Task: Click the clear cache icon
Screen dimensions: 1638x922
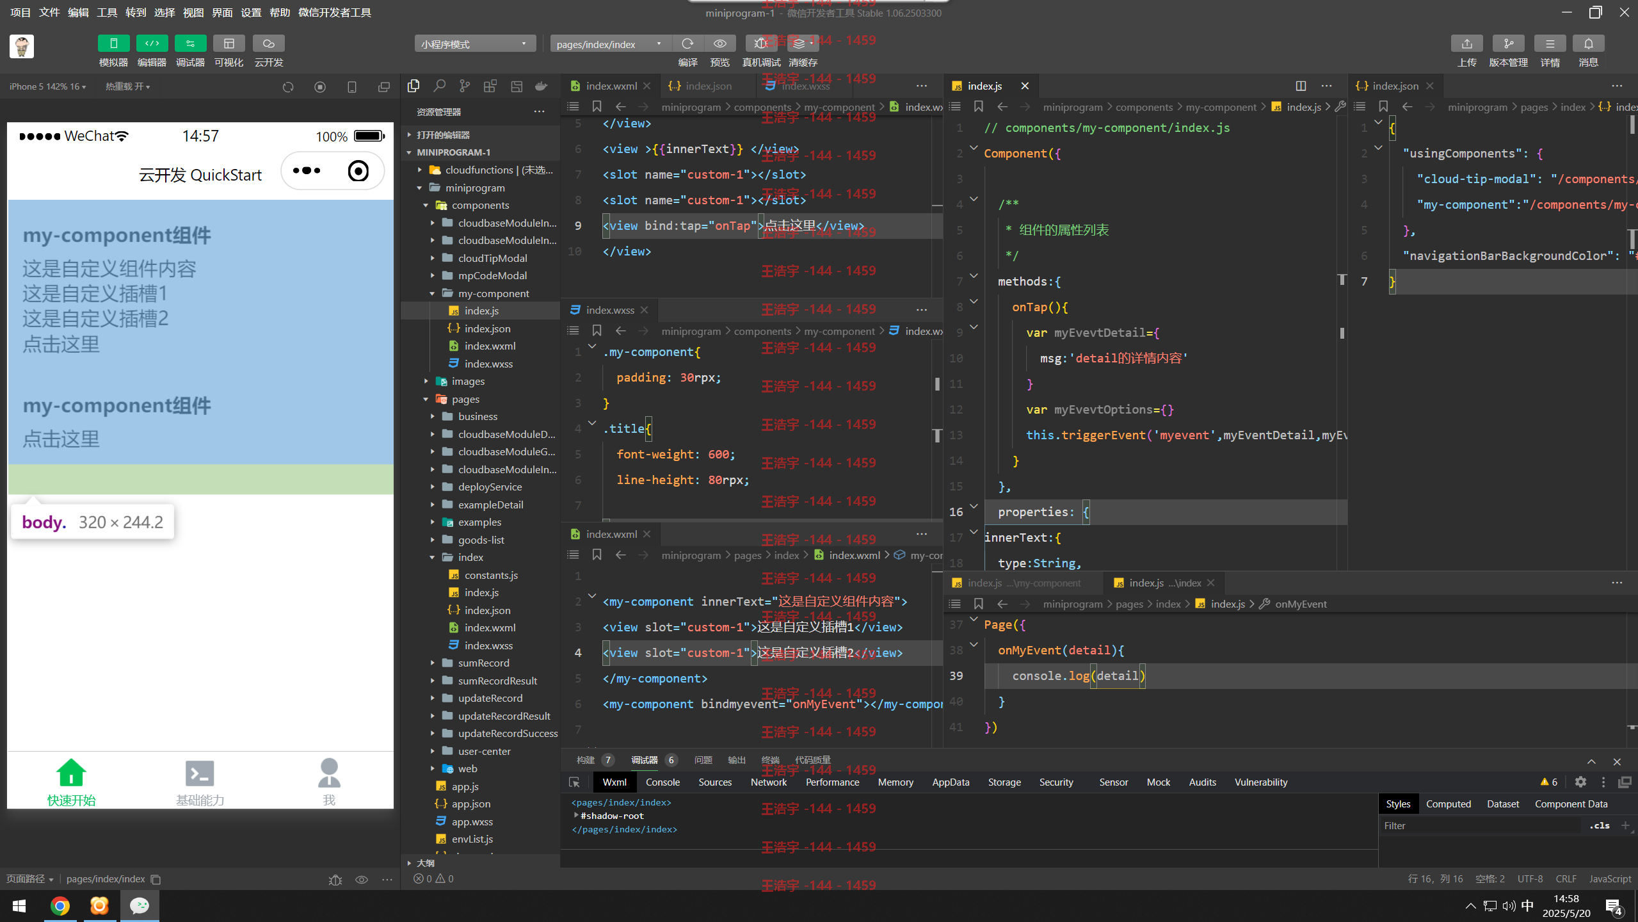Action: [802, 44]
